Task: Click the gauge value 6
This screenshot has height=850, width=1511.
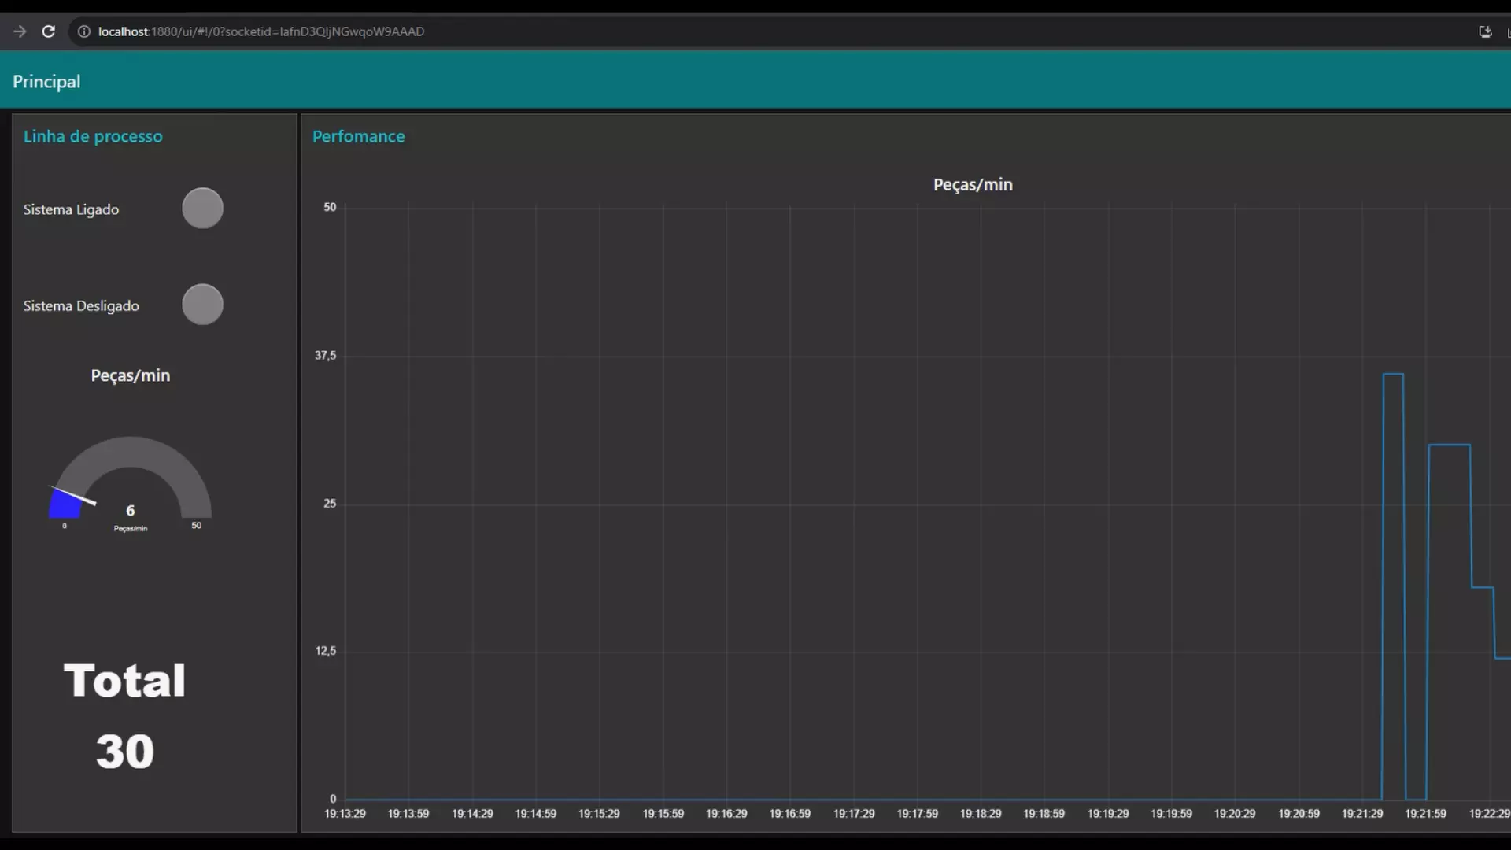Action: [131, 511]
